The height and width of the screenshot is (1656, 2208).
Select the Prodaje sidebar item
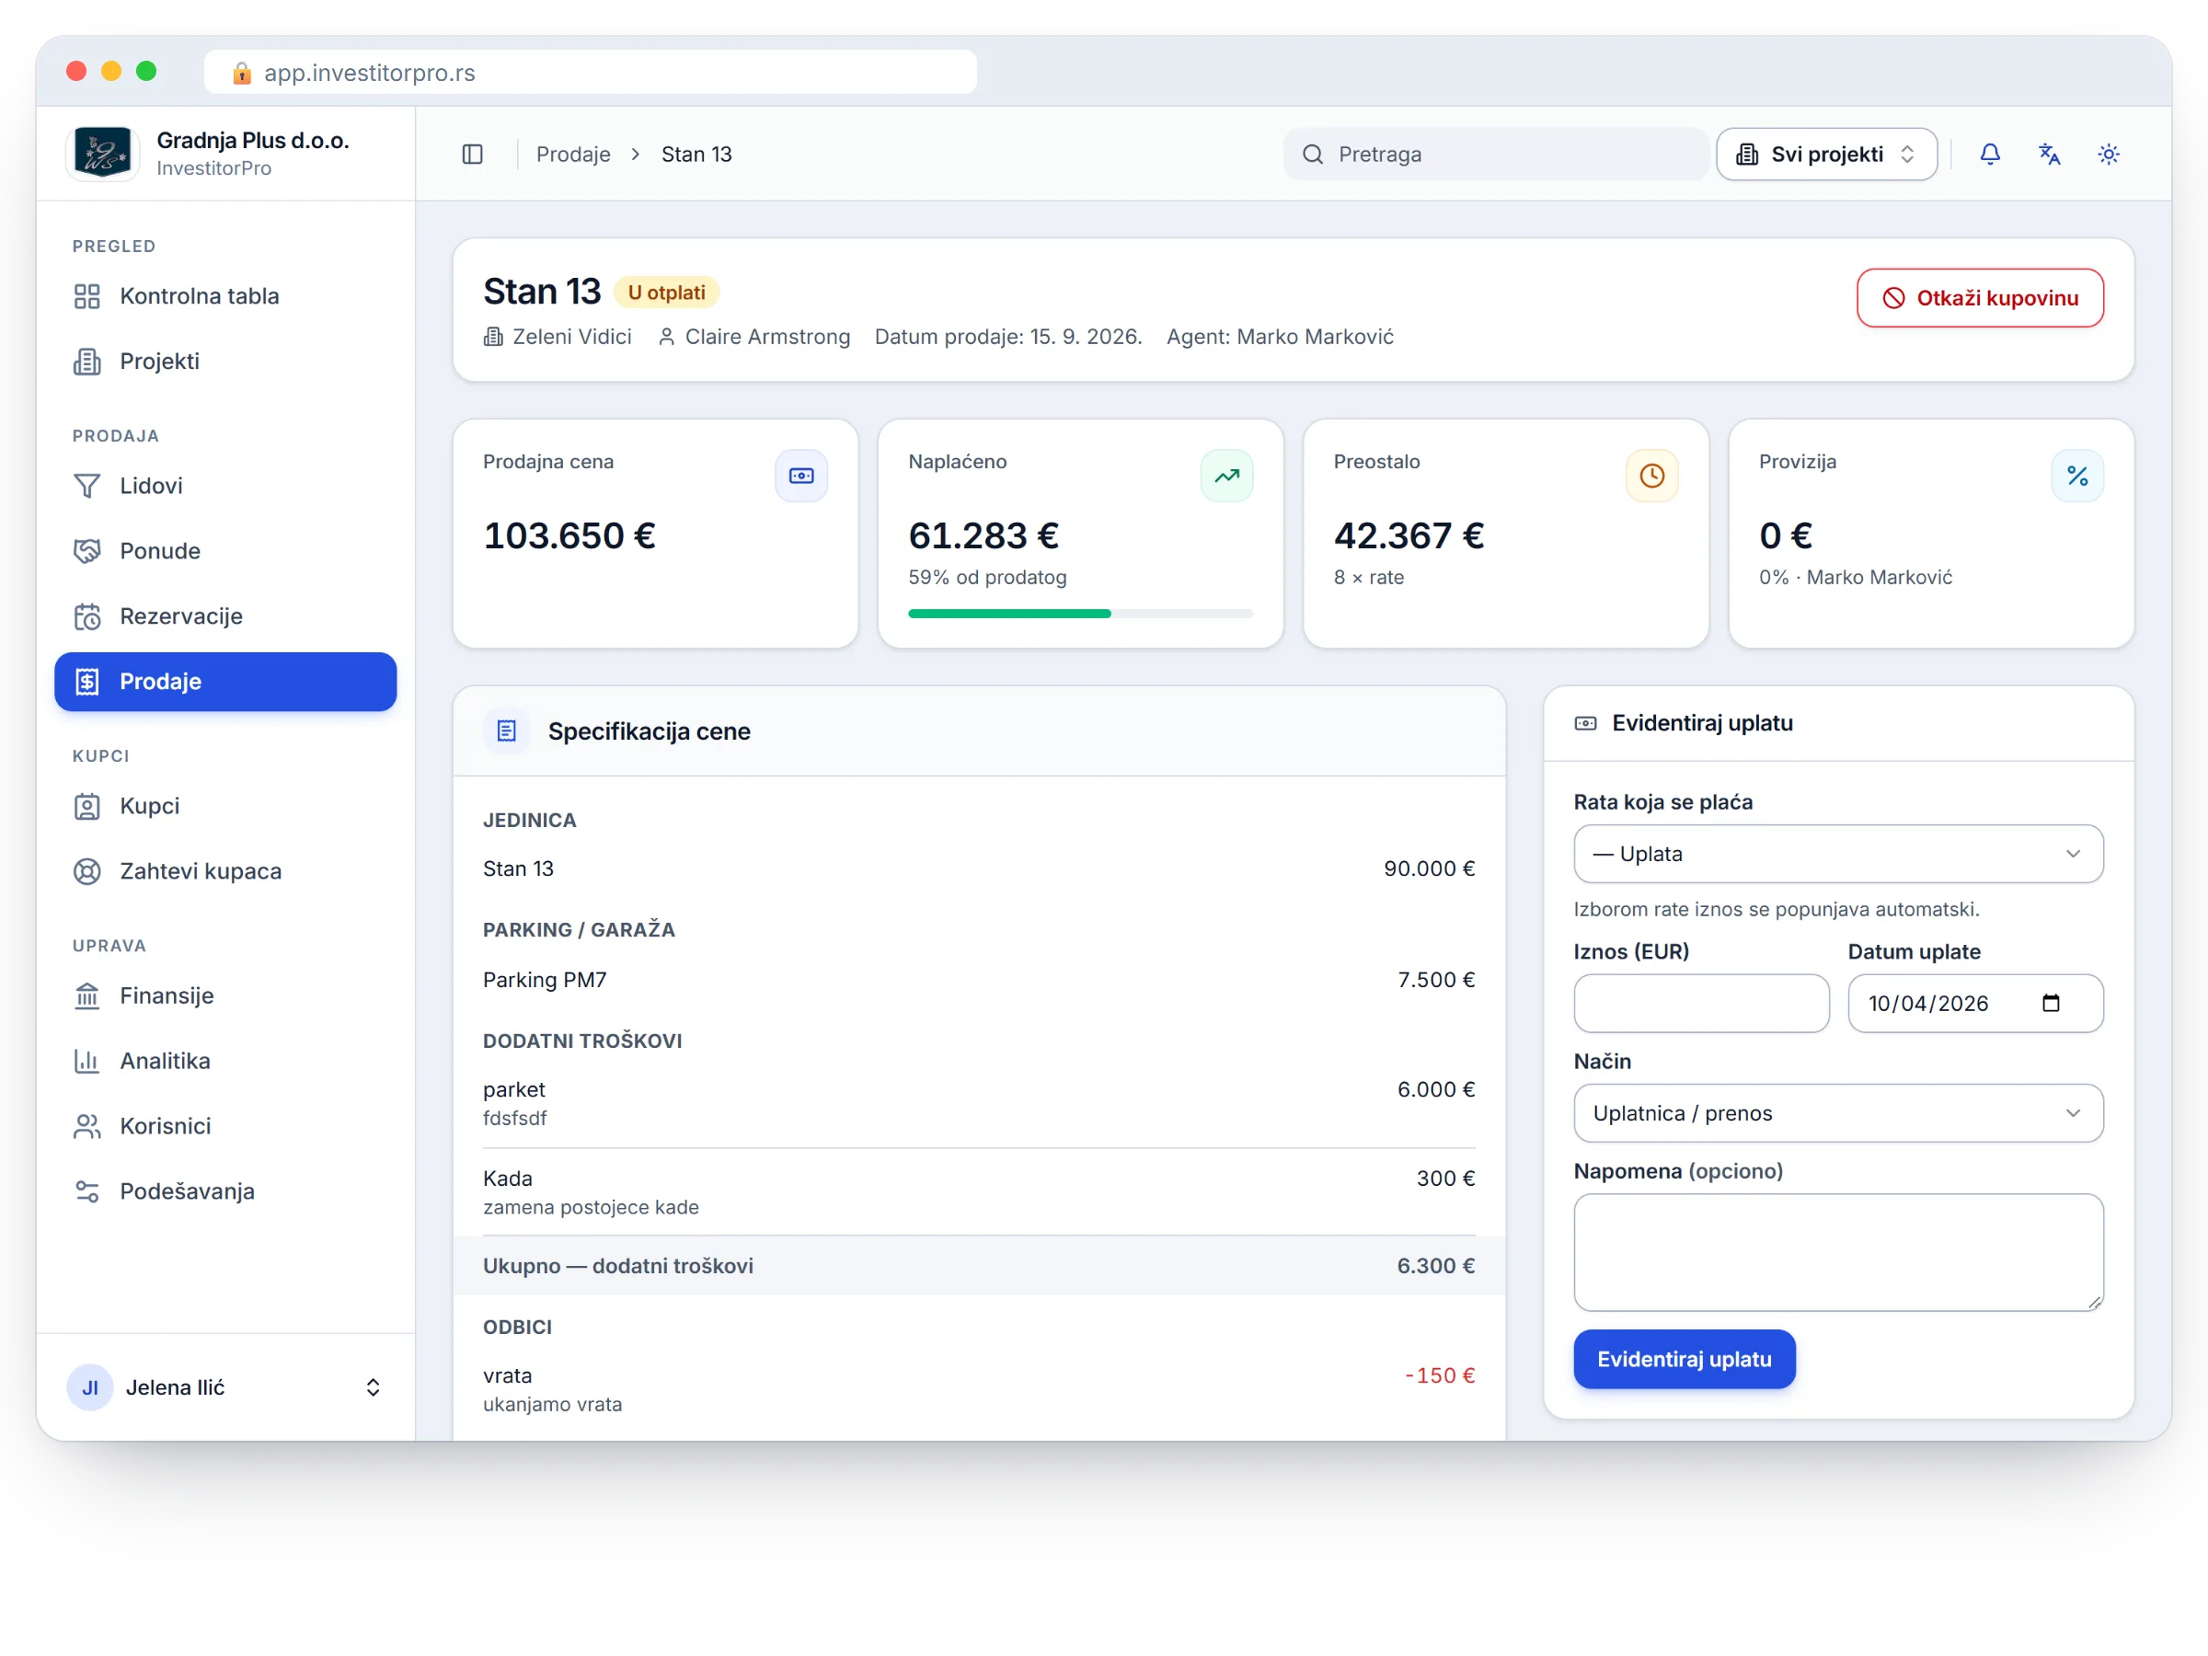225,682
